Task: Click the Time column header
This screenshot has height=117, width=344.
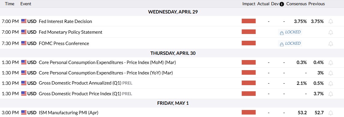Action: (x=10, y=4)
